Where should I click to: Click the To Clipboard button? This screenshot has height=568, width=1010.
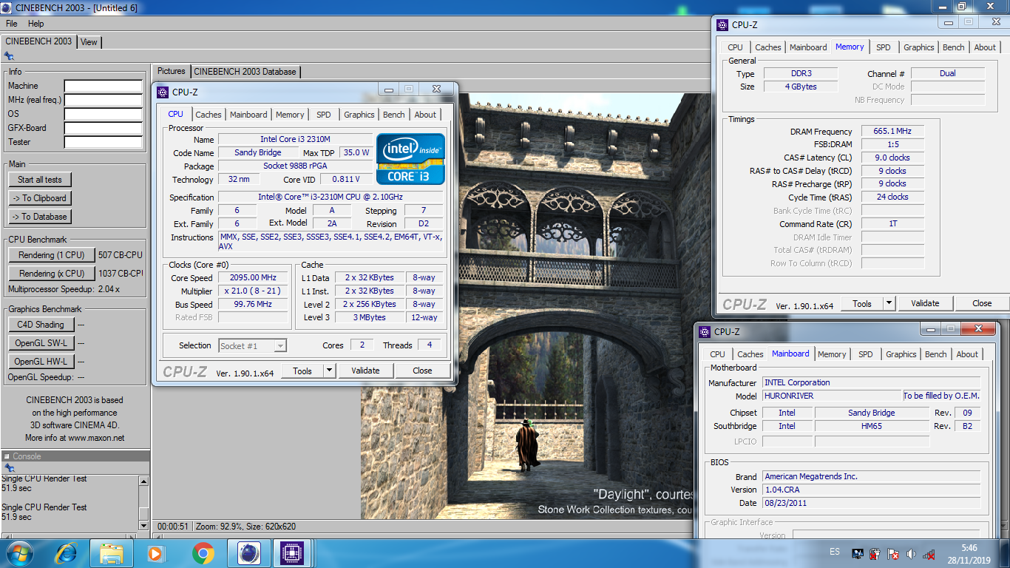pos(40,198)
